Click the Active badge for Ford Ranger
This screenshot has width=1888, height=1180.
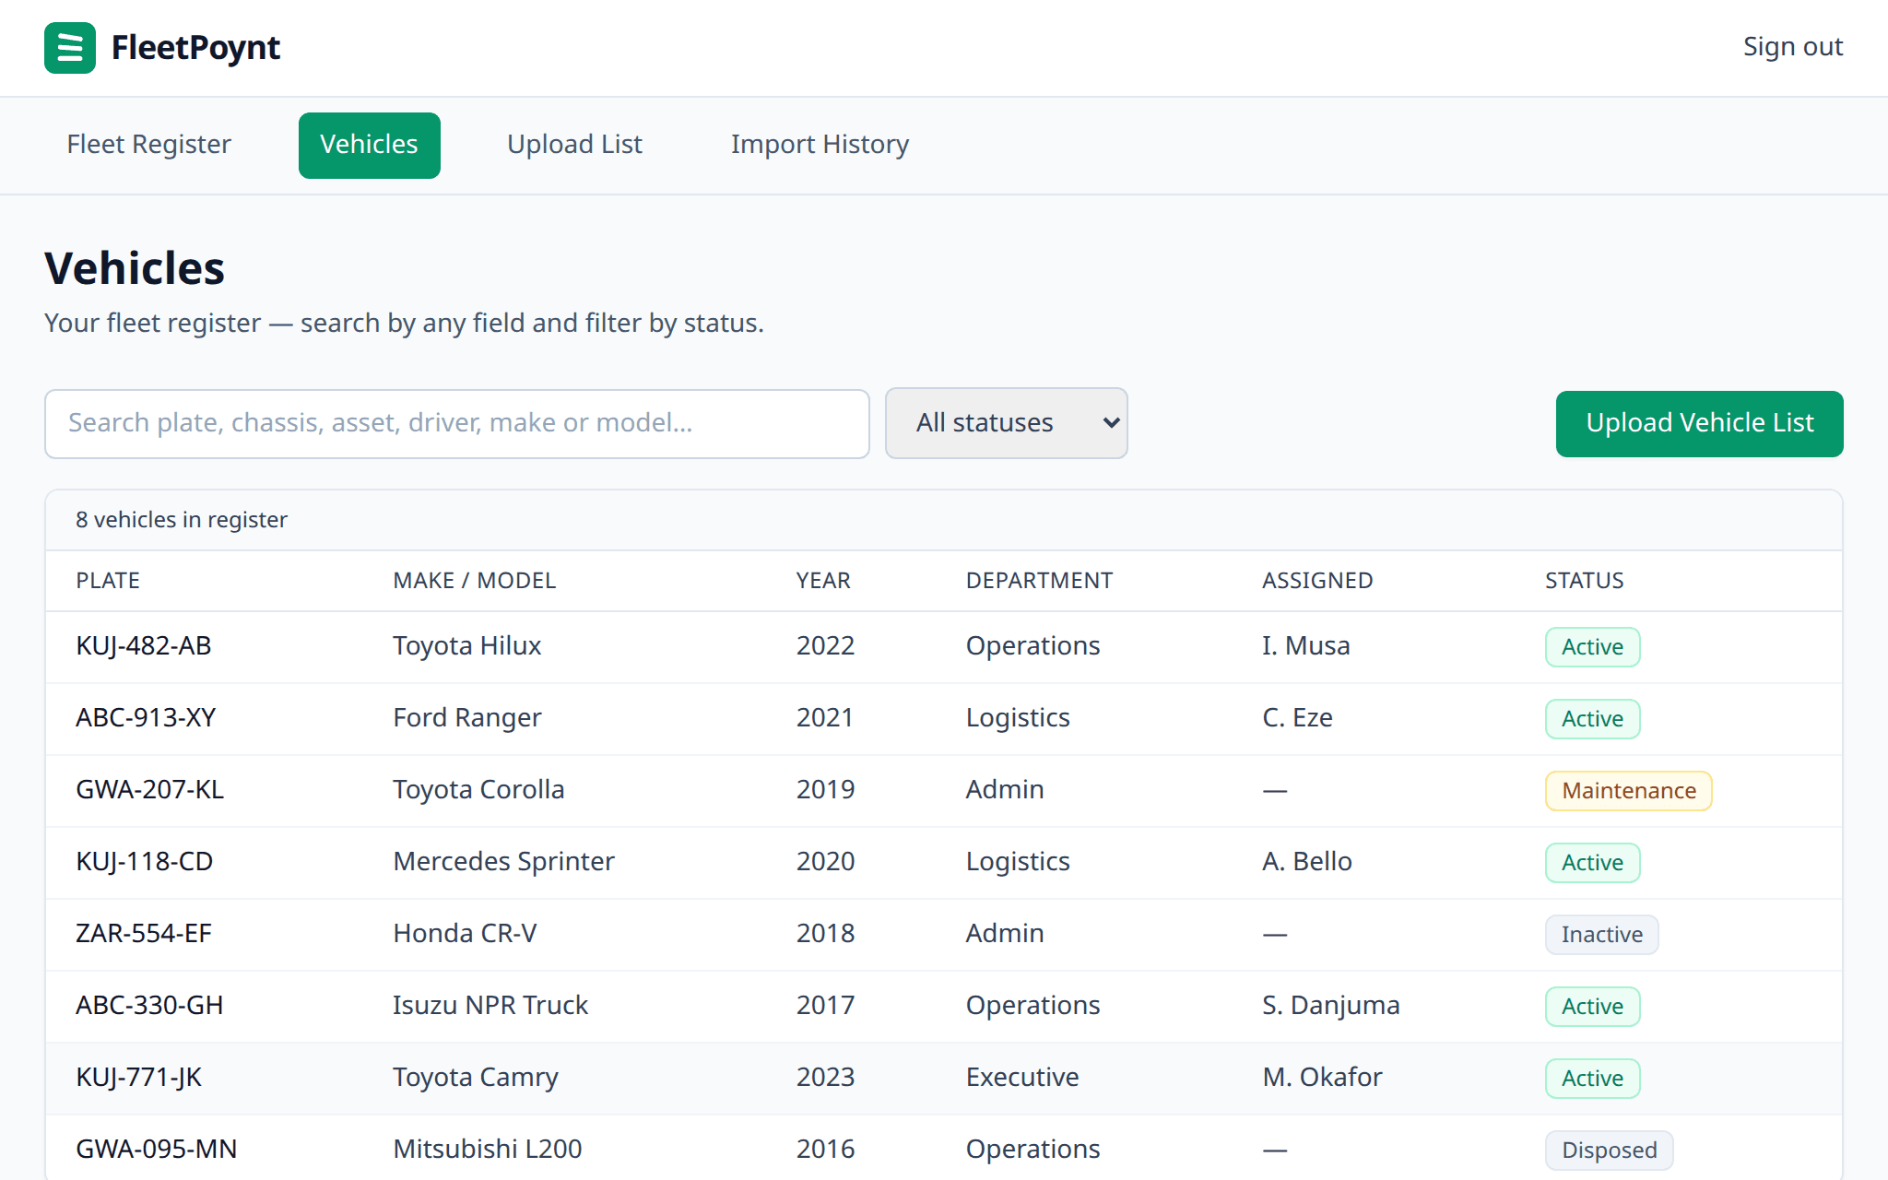click(1592, 719)
